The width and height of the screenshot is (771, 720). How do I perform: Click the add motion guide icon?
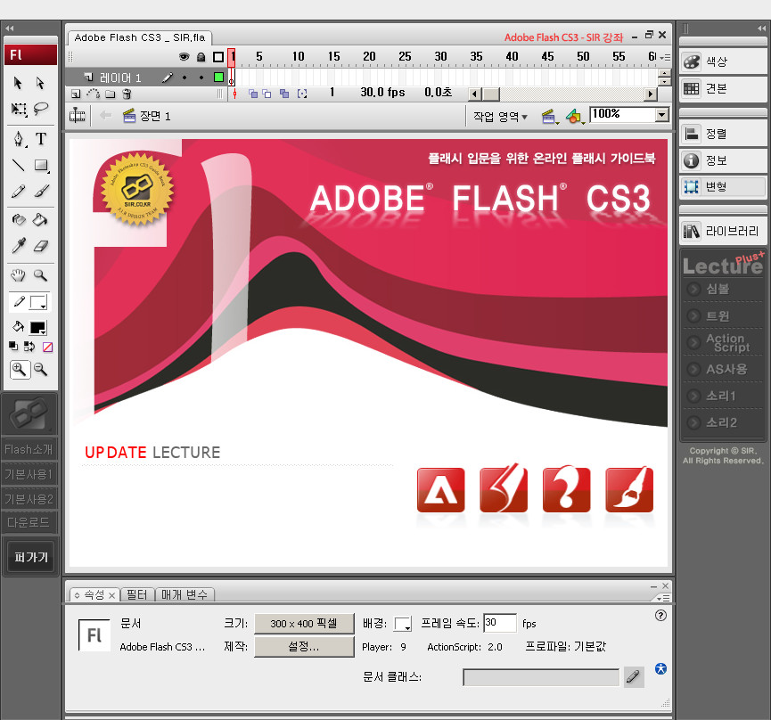[93, 94]
